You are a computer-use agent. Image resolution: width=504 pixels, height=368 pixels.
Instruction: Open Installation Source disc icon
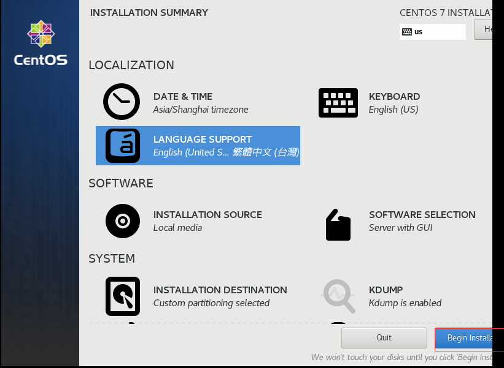(x=123, y=221)
